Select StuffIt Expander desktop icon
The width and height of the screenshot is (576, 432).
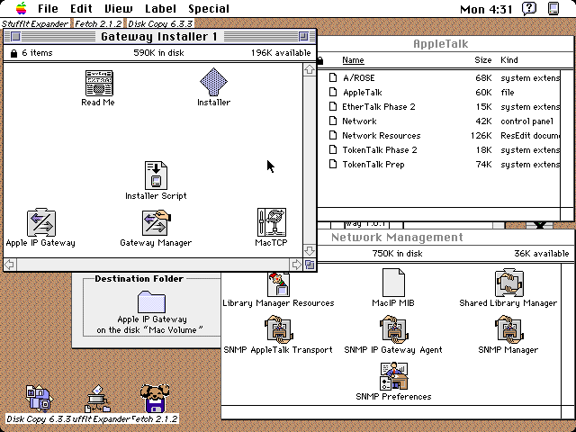pos(97,399)
